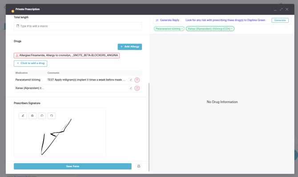Redo the signature stroke

coord(52,116)
